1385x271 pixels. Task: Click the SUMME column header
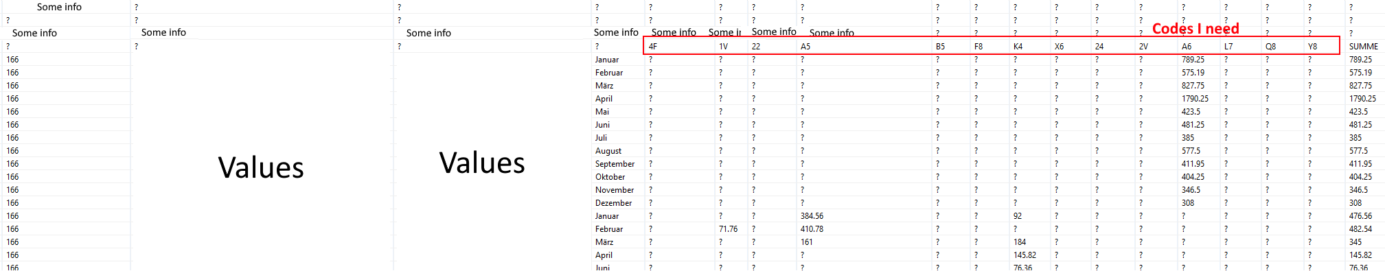[1363, 47]
